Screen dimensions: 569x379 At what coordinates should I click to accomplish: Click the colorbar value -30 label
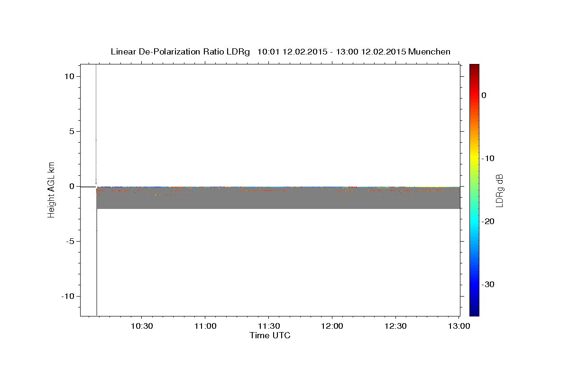click(x=488, y=285)
